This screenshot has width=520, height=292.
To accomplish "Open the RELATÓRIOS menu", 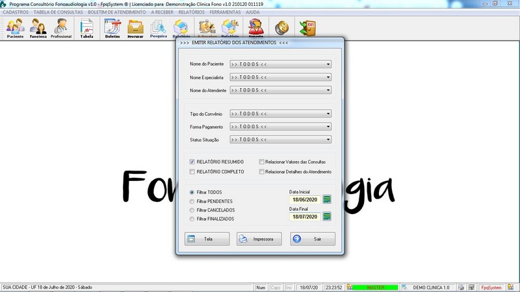I will pos(191,12).
